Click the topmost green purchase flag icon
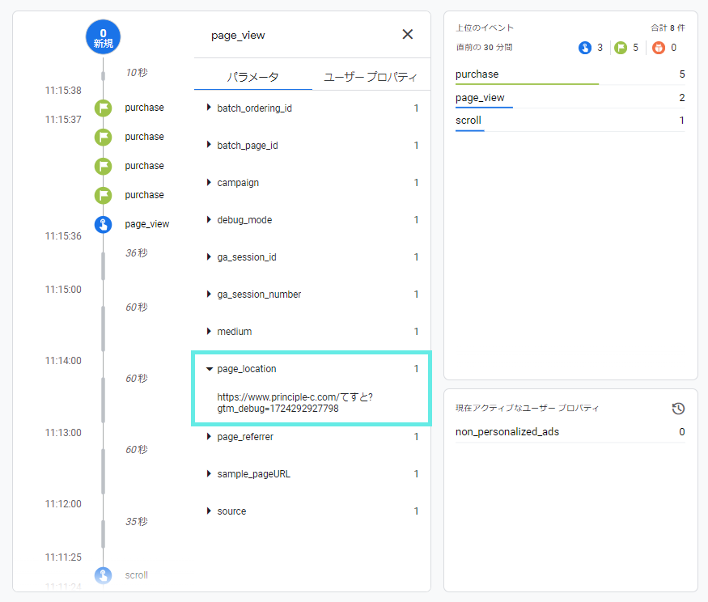This screenshot has width=708, height=602. point(103,108)
